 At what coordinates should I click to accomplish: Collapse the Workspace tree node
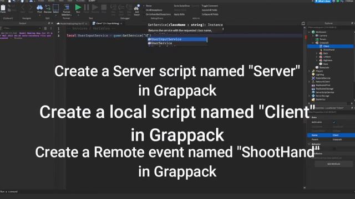click(310, 32)
